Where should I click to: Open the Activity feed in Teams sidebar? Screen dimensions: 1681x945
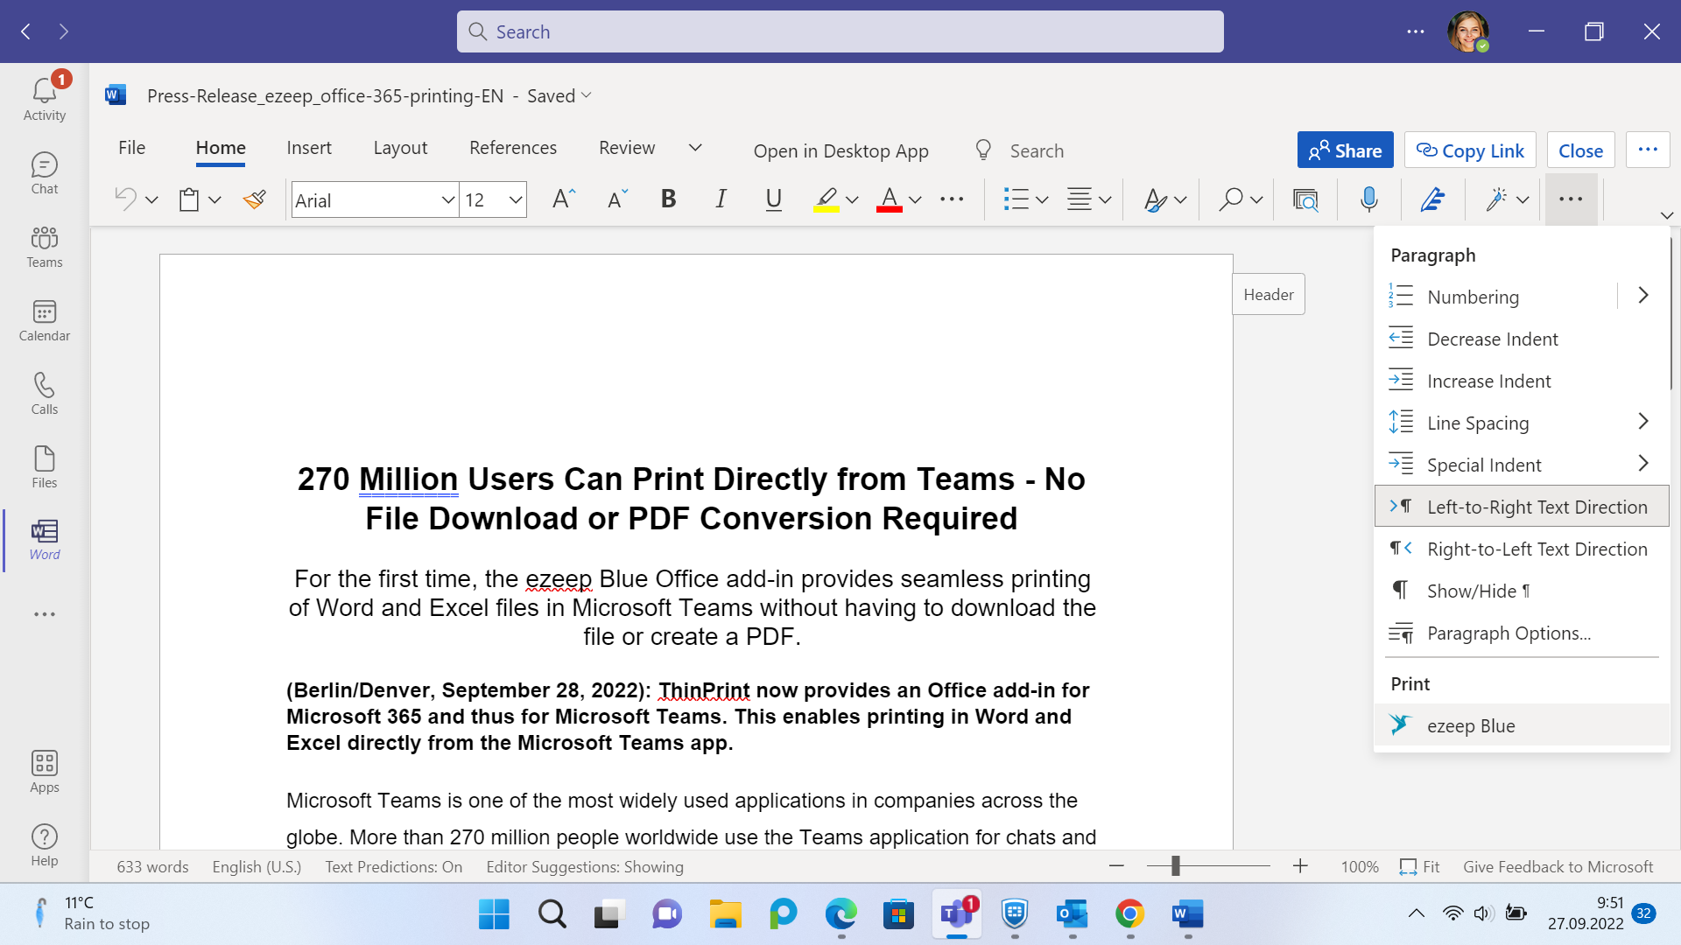(45, 99)
